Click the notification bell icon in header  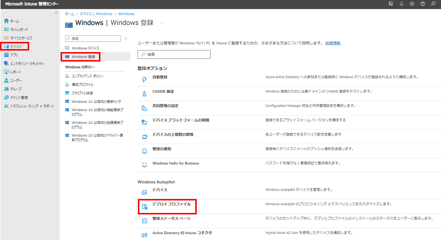[x=401, y=4]
